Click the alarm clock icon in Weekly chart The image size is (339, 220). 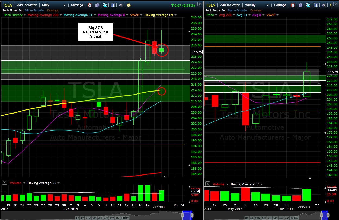point(293,5)
